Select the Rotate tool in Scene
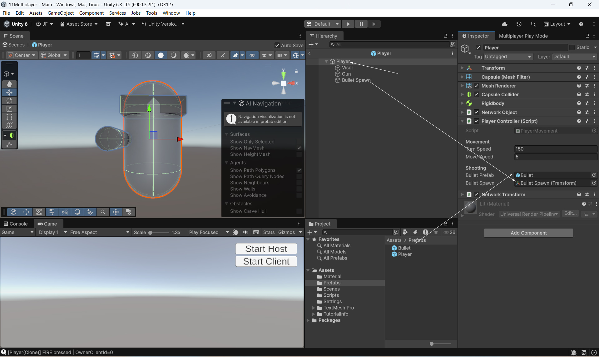Screen dimensions: 599x357 click(9, 101)
